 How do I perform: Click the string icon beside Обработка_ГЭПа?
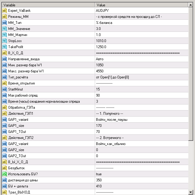pos(4,107)
